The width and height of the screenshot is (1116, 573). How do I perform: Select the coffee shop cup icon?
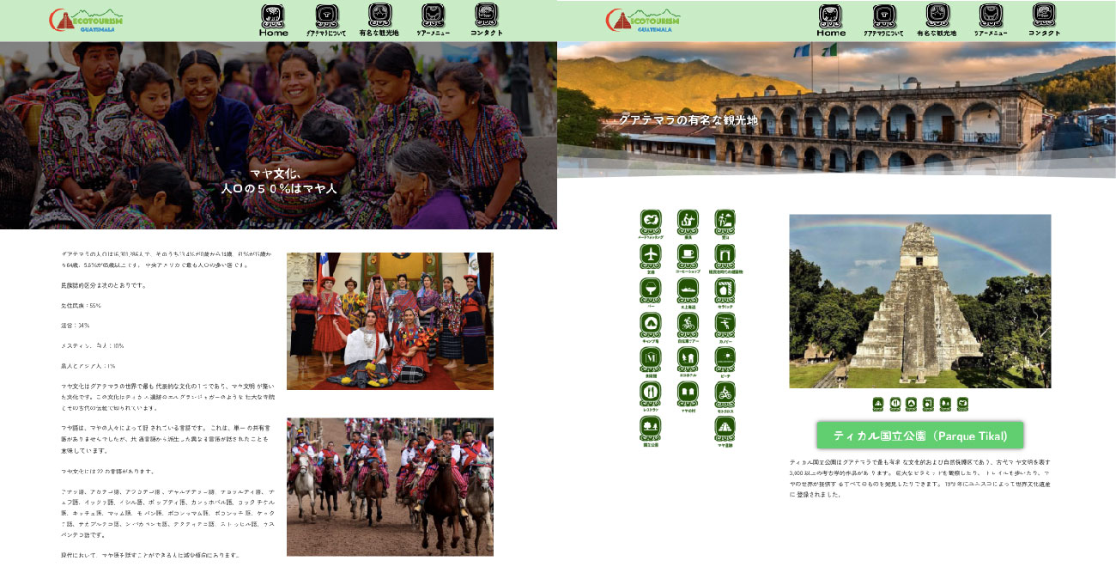click(x=688, y=255)
